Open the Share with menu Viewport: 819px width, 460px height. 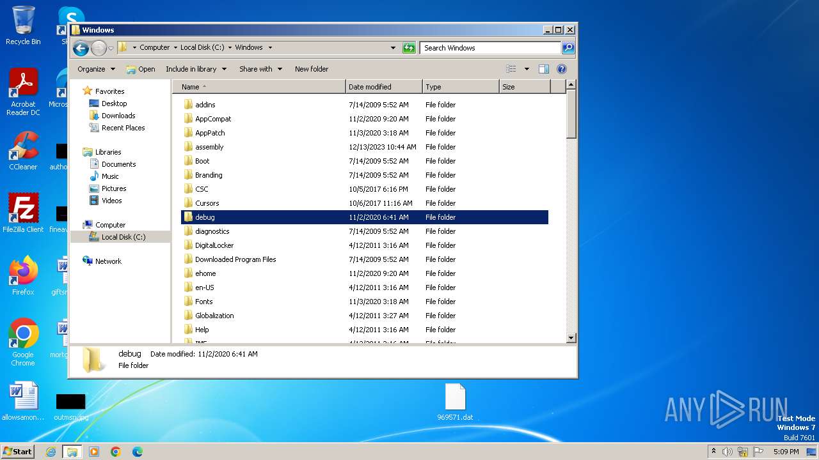(x=260, y=69)
